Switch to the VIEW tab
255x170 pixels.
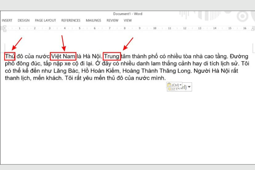click(127, 21)
